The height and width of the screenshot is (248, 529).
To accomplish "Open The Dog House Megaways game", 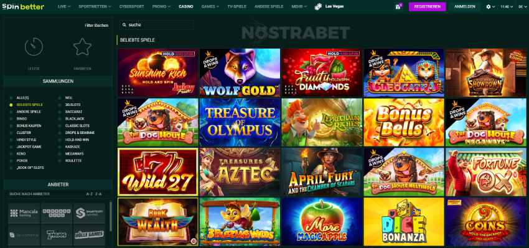I will click(x=486, y=122).
